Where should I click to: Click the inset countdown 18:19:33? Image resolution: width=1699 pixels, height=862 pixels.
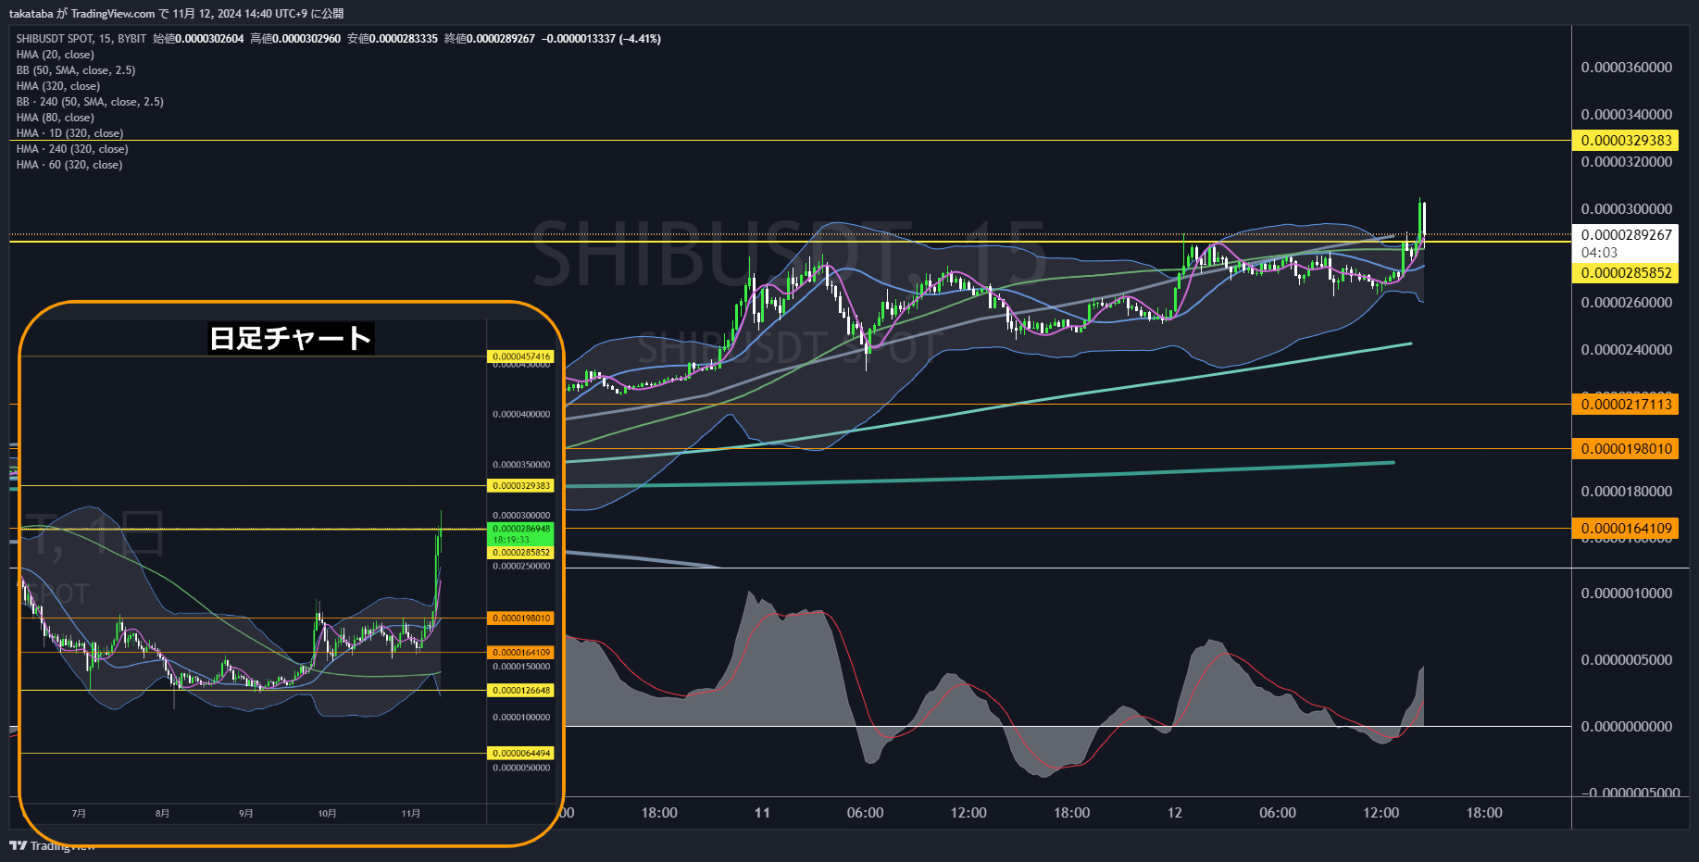(511, 540)
